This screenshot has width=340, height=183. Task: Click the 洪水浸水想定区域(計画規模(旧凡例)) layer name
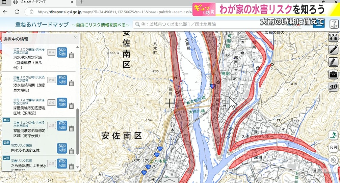[x=28, y=62]
